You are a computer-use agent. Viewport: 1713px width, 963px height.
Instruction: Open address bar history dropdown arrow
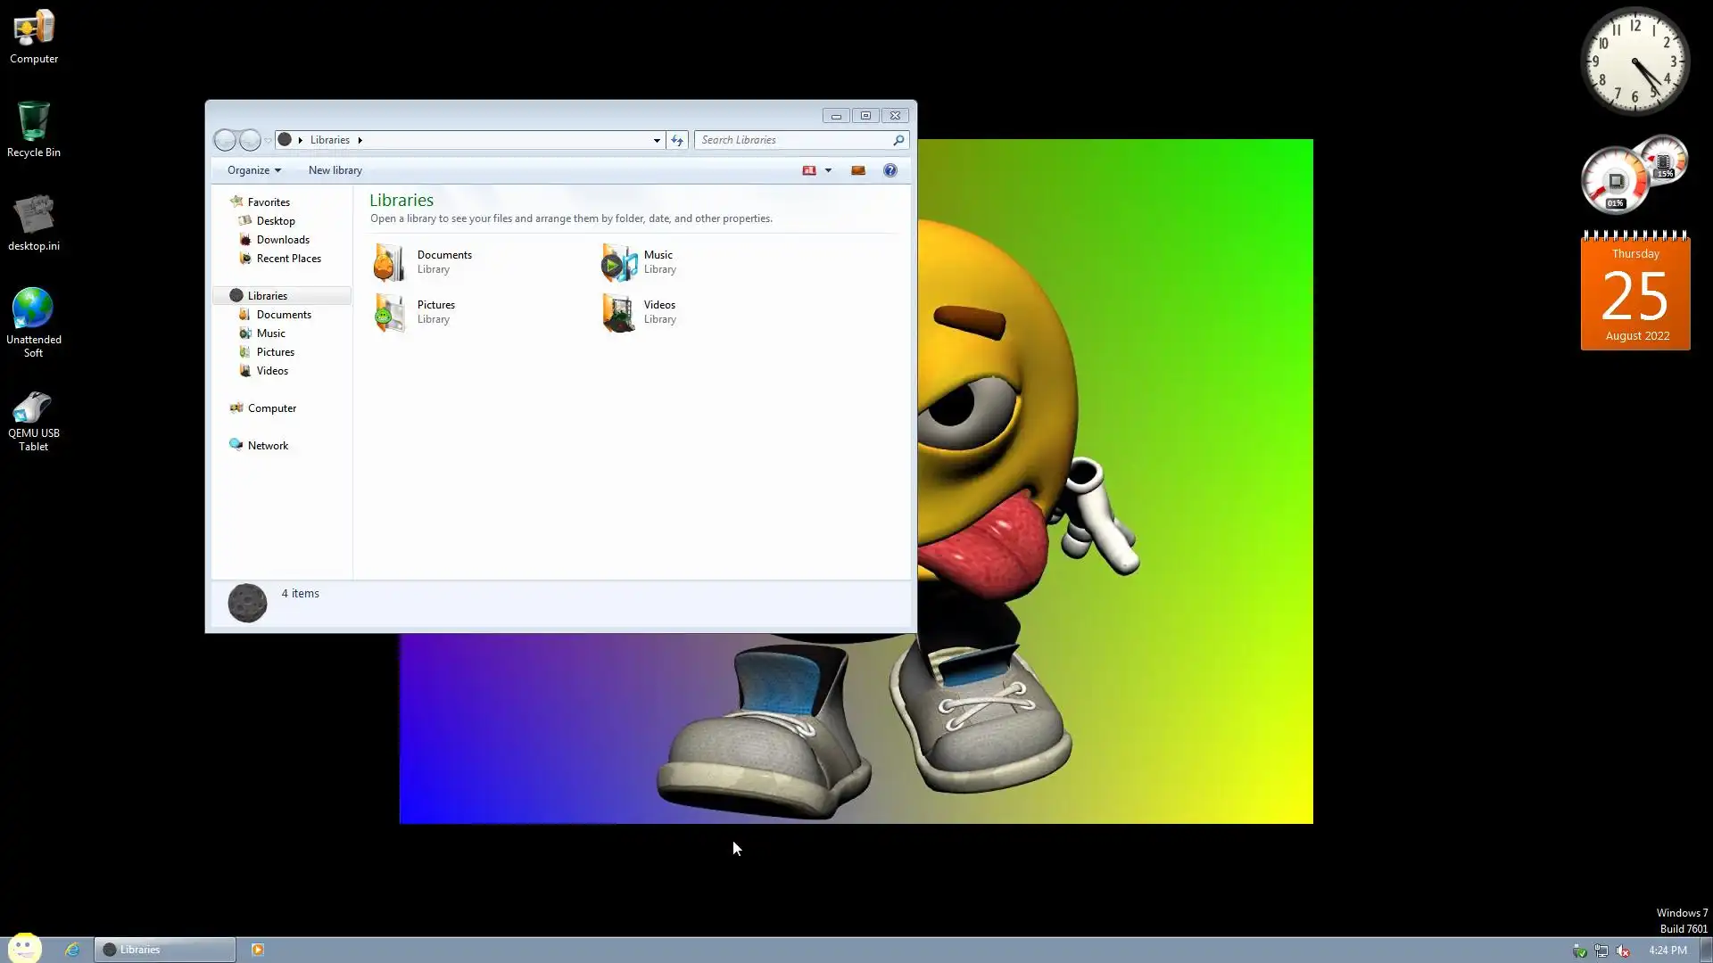[657, 140]
